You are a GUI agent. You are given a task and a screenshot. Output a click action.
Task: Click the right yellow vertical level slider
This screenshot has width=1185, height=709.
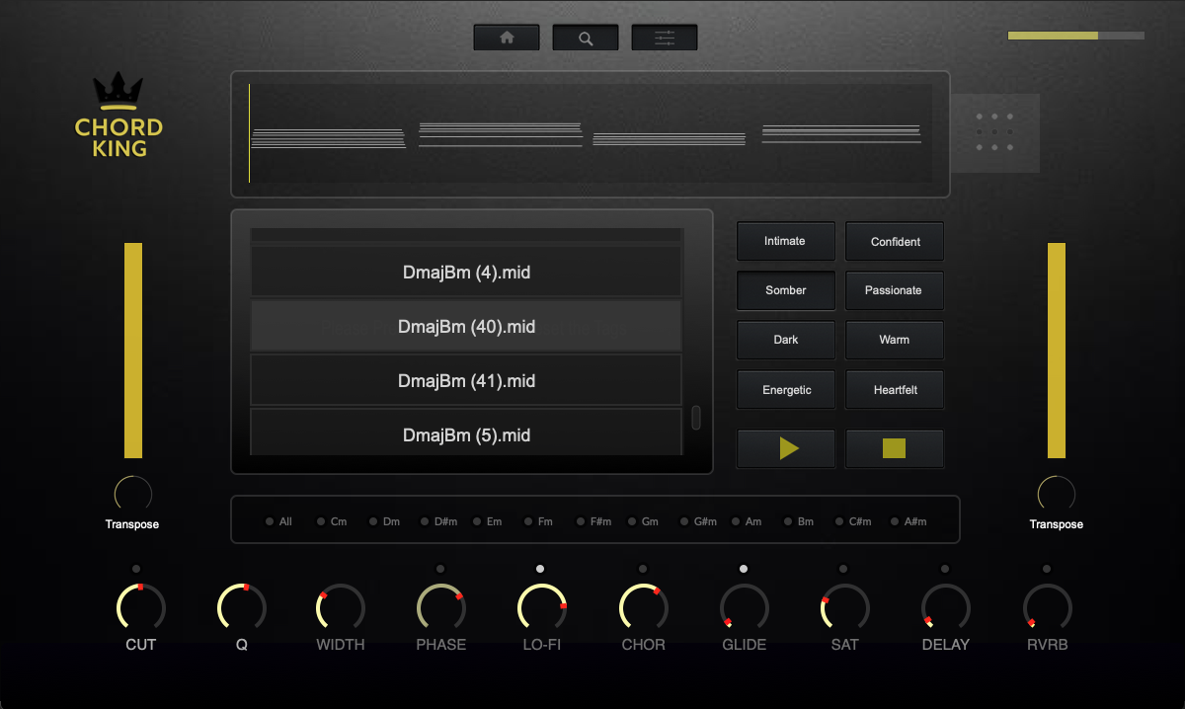click(1057, 351)
